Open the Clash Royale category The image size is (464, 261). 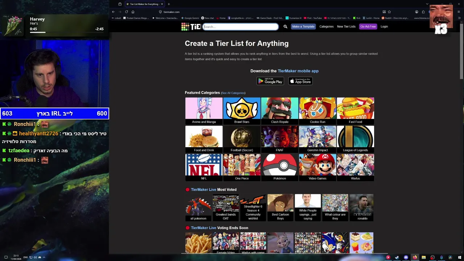(x=279, y=111)
